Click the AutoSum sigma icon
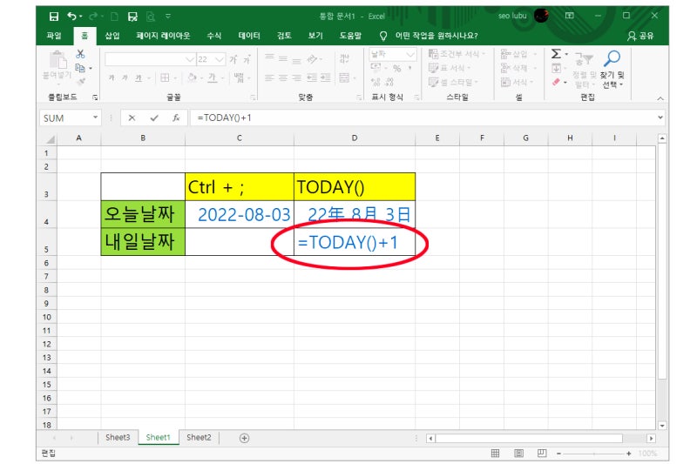697x464 pixels. click(x=556, y=54)
